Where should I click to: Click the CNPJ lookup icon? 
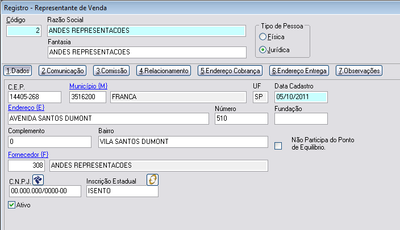[x=38, y=180]
